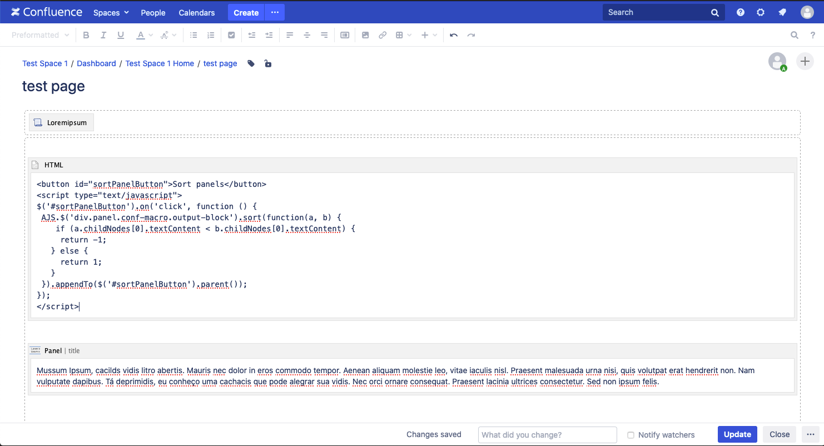Image resolution: width=824 pixels, height=446 pixels.
Task: Open the insert table dropdown
Action: coord(404,35)
